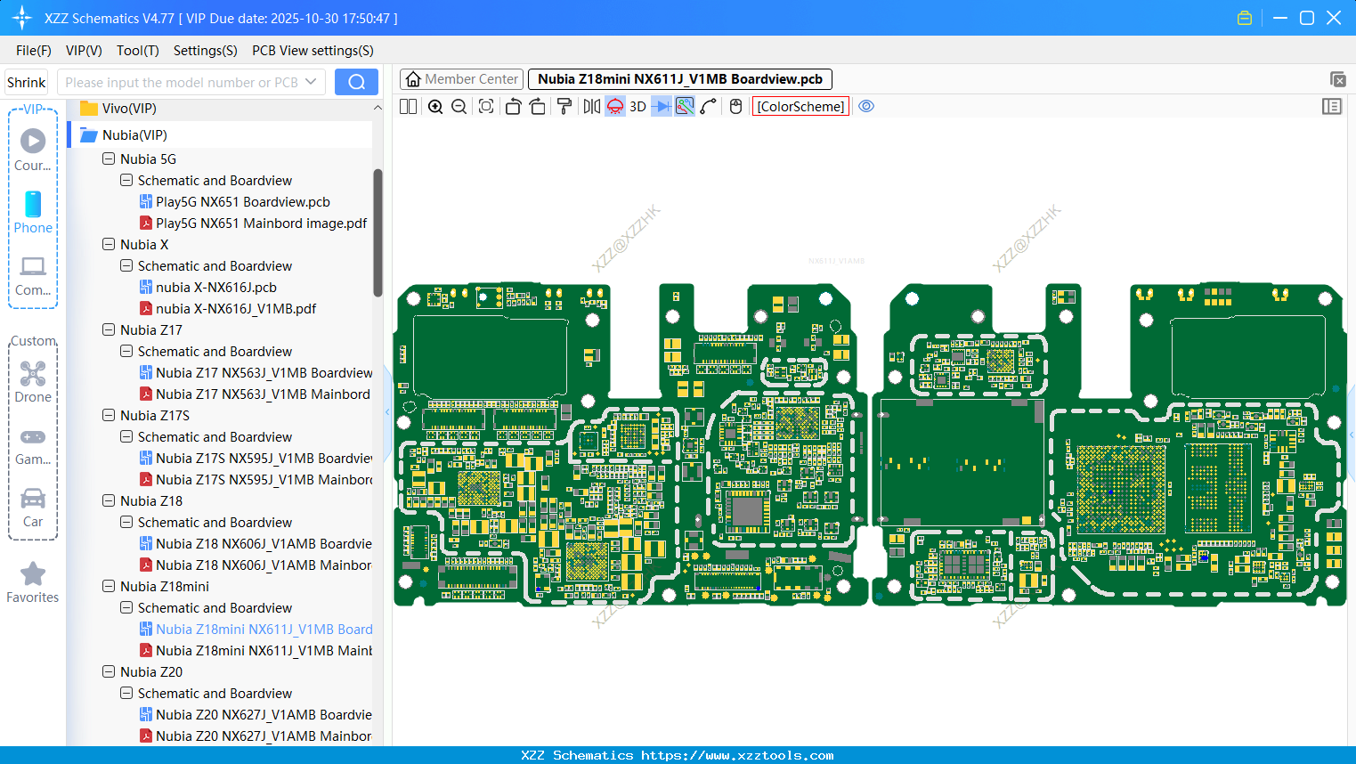Image resolution: width=1356 pixels, height=764 pixels.
Task: Mirror the board view horizontally
Action: [591, 106]
